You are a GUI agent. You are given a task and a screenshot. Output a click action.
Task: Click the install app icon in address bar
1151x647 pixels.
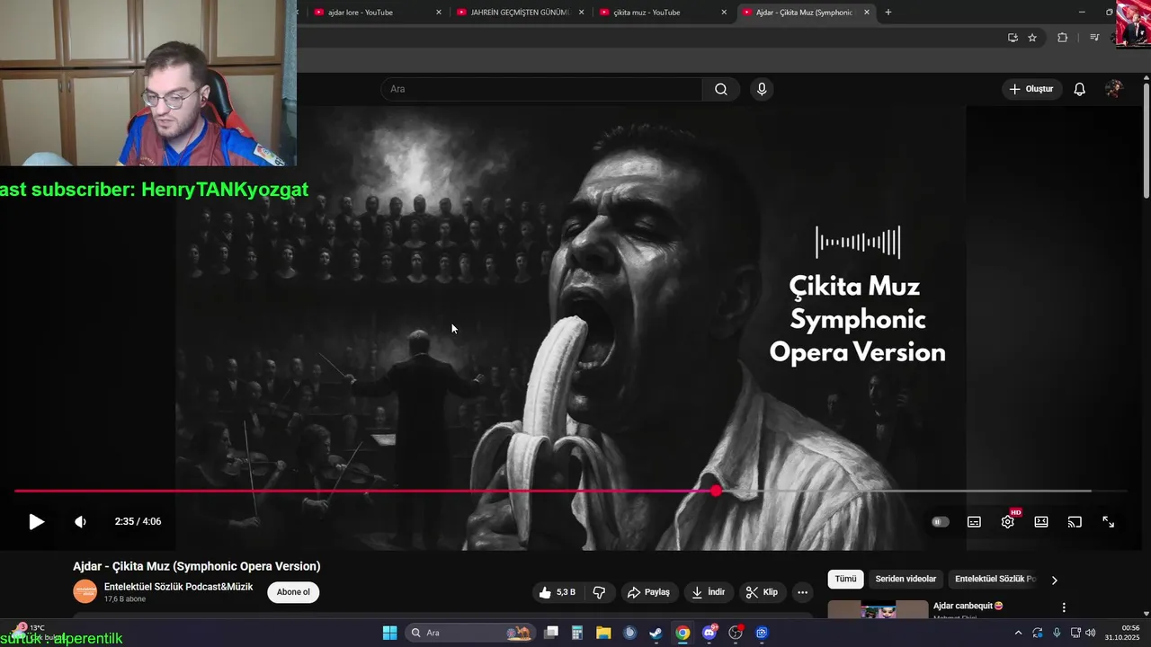click(x=1013, y=38)
